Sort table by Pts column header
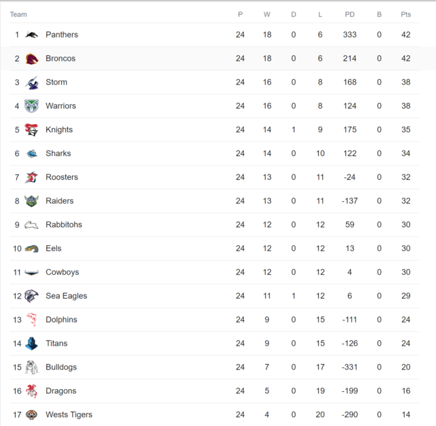The height and width of the screenshot is (426, 436). tap(406, 14)
